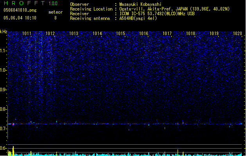Viewport: 246px width, 156px height.
Task: Click the 1012 time axis marker
Action: point(50,34)
